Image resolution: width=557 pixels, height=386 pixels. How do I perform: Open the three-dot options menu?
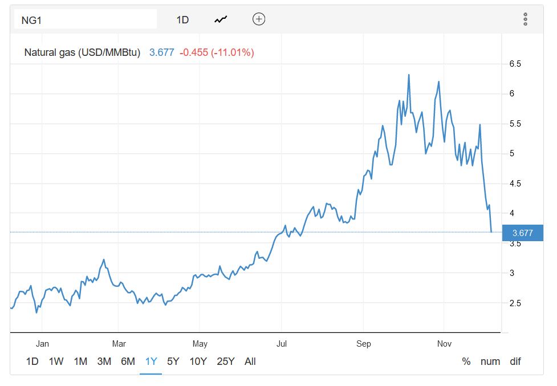coord(525,18)
